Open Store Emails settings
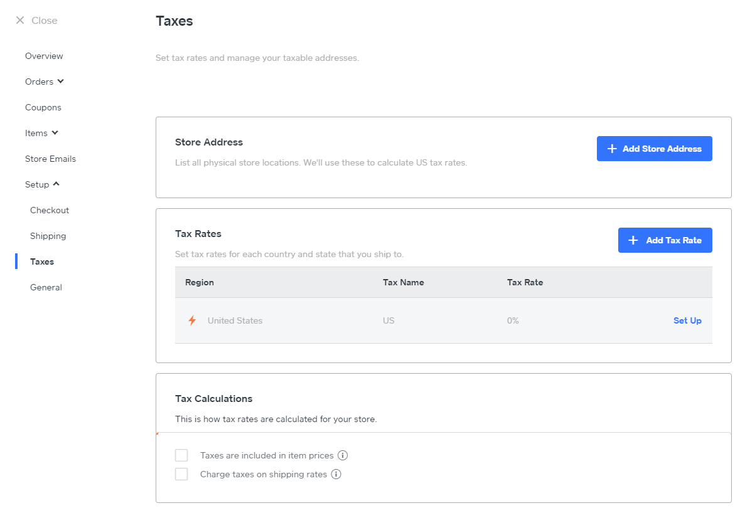The height and width of the screenshot is (518, 745). pyautogui.click(x=50, y=159)
